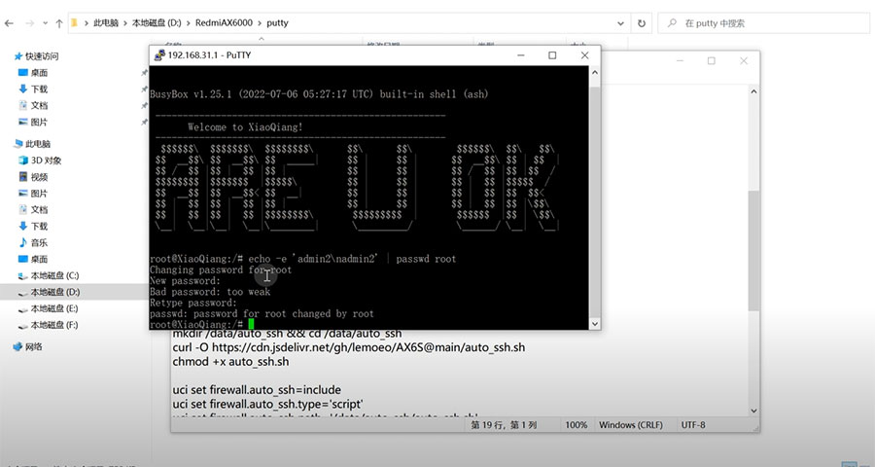Close the PuTTY window
875x467 pixels.
pyautogui.click(x=585, y=55)
